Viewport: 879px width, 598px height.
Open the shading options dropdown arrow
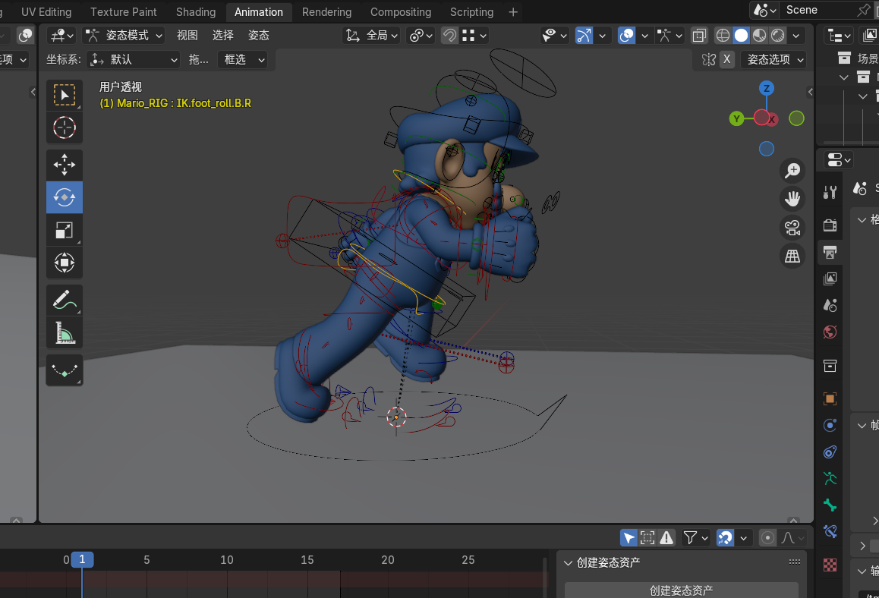pyautogui.click(x=796, y=36)
